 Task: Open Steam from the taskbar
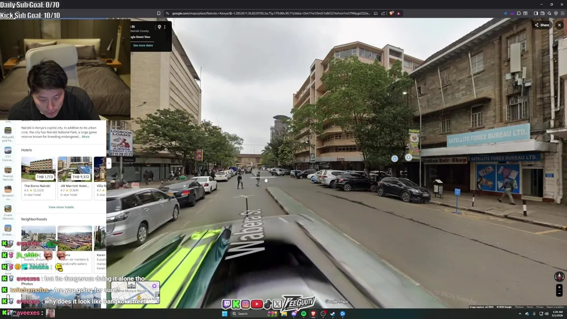pyautogui.click(x=333, y=314)
